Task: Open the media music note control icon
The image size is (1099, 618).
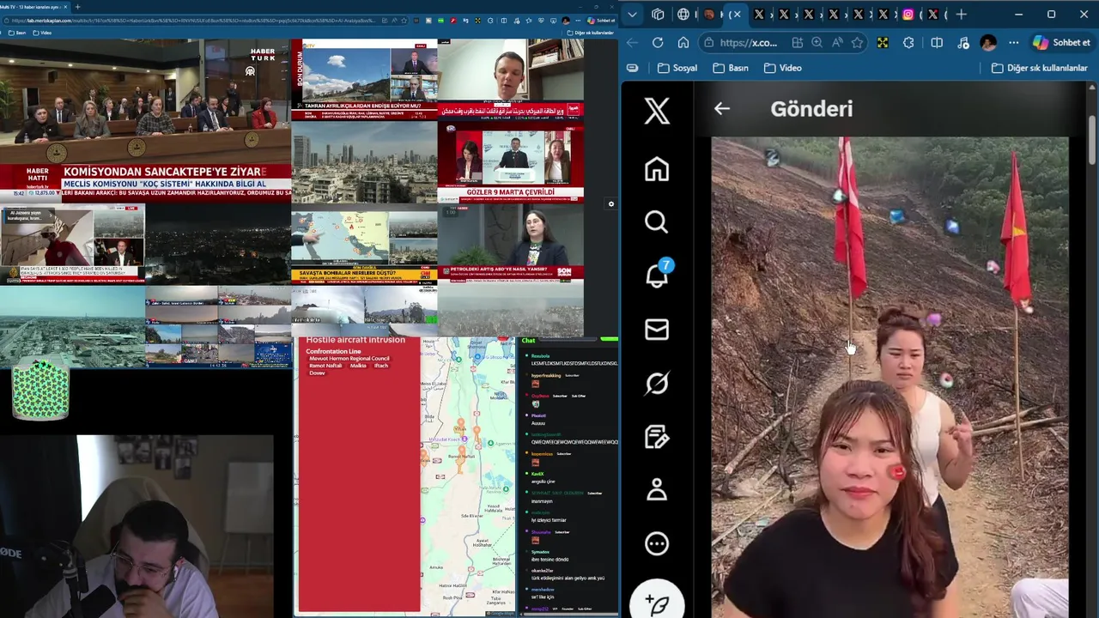Action: (x=963, y=43)
